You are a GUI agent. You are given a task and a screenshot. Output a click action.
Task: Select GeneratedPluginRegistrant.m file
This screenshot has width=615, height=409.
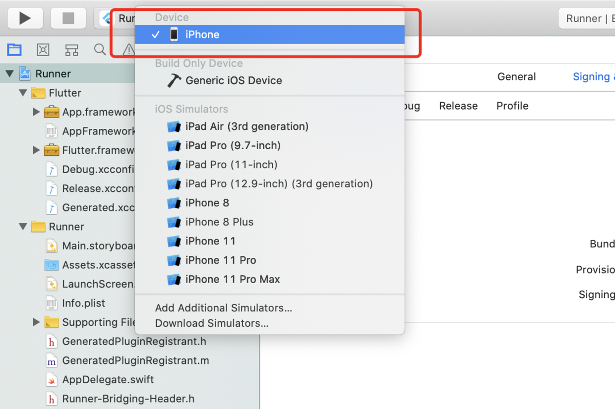tap(127, 360)
